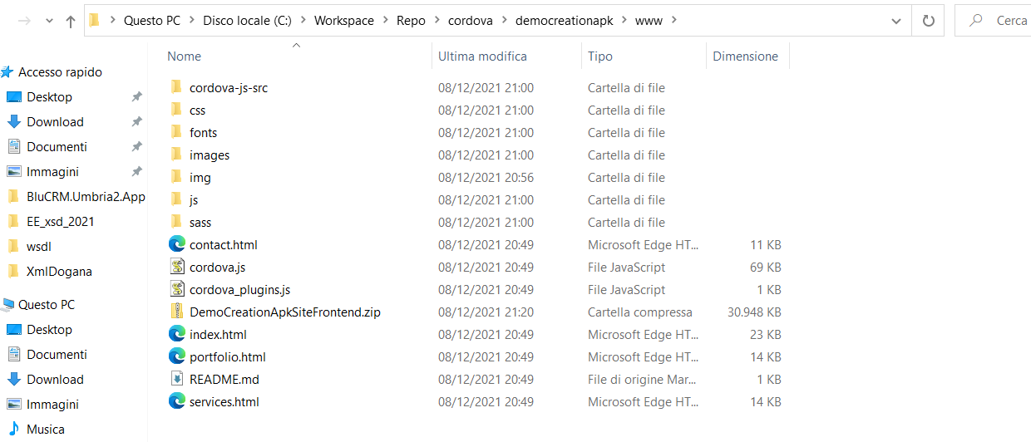Go up one folder level arrow
This screenshot has width=1031, height=442.
coord(70,22)
